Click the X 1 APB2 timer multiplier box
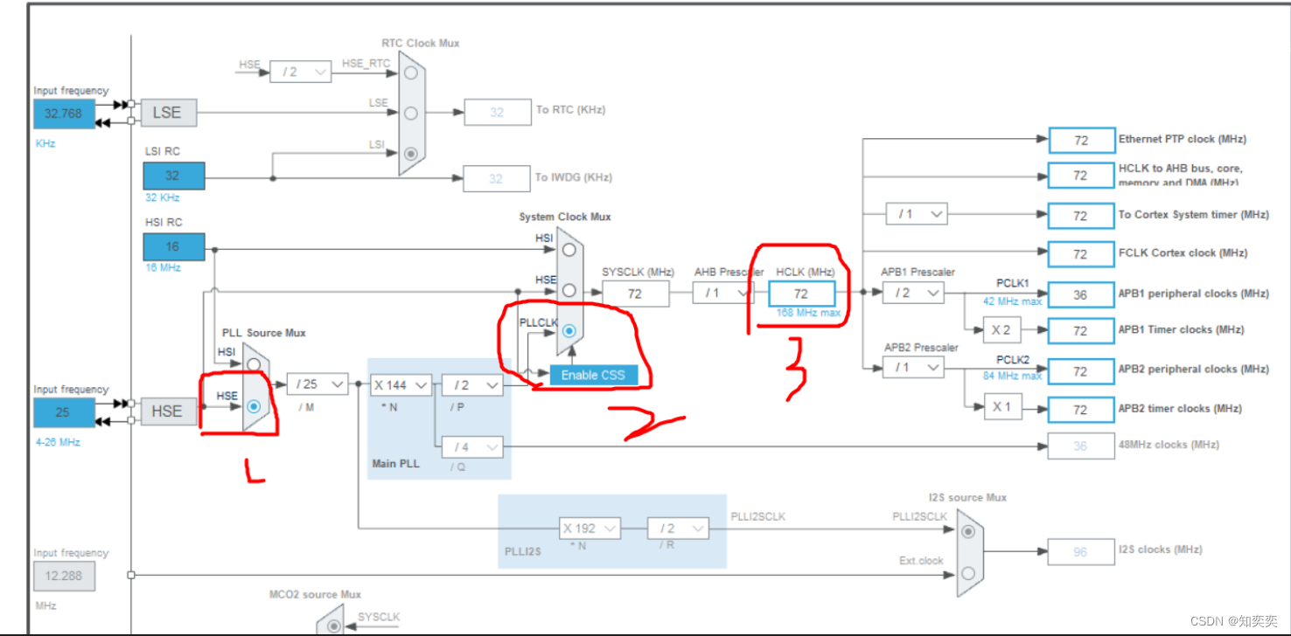 1002,406
